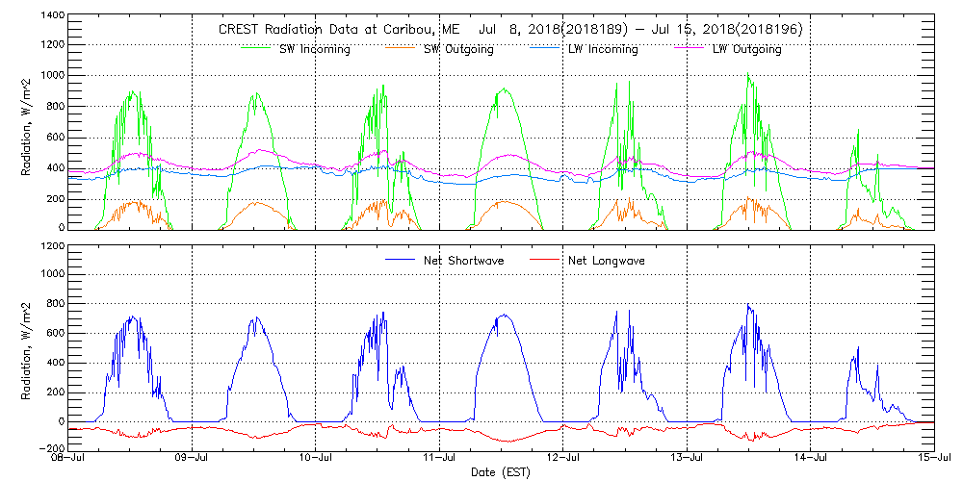Click the blue Net Shortwave legend line sample
963x481 pixels.
(400, 260)
